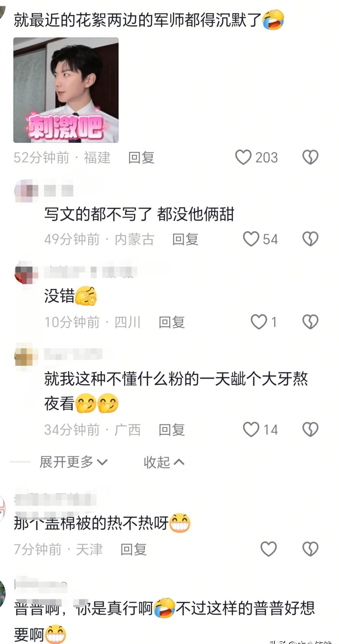
Task: Reply to the 10分钟前 Sichuan comment
Action: [172, 322]
